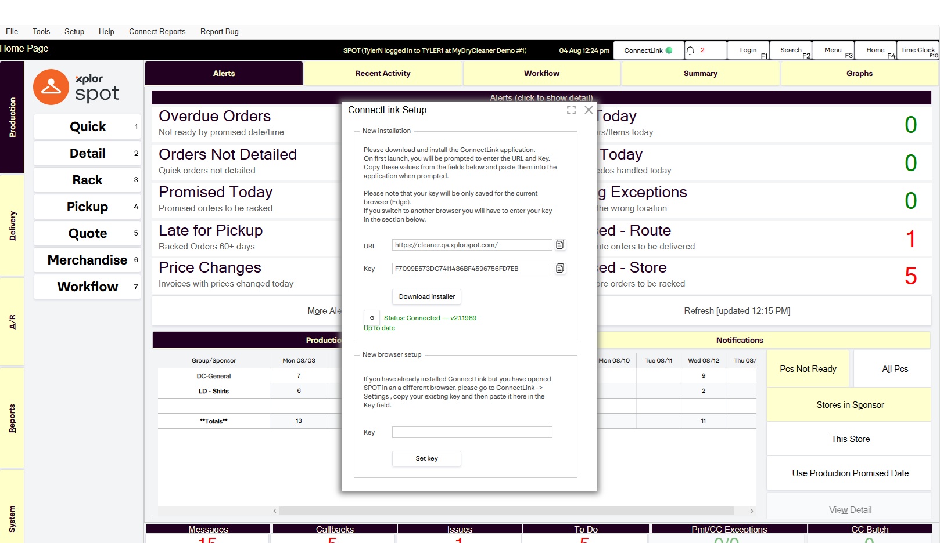Toggle the Stores in Sponsor option
Viewport: 940px width, 543px height.
pos(850,405)
